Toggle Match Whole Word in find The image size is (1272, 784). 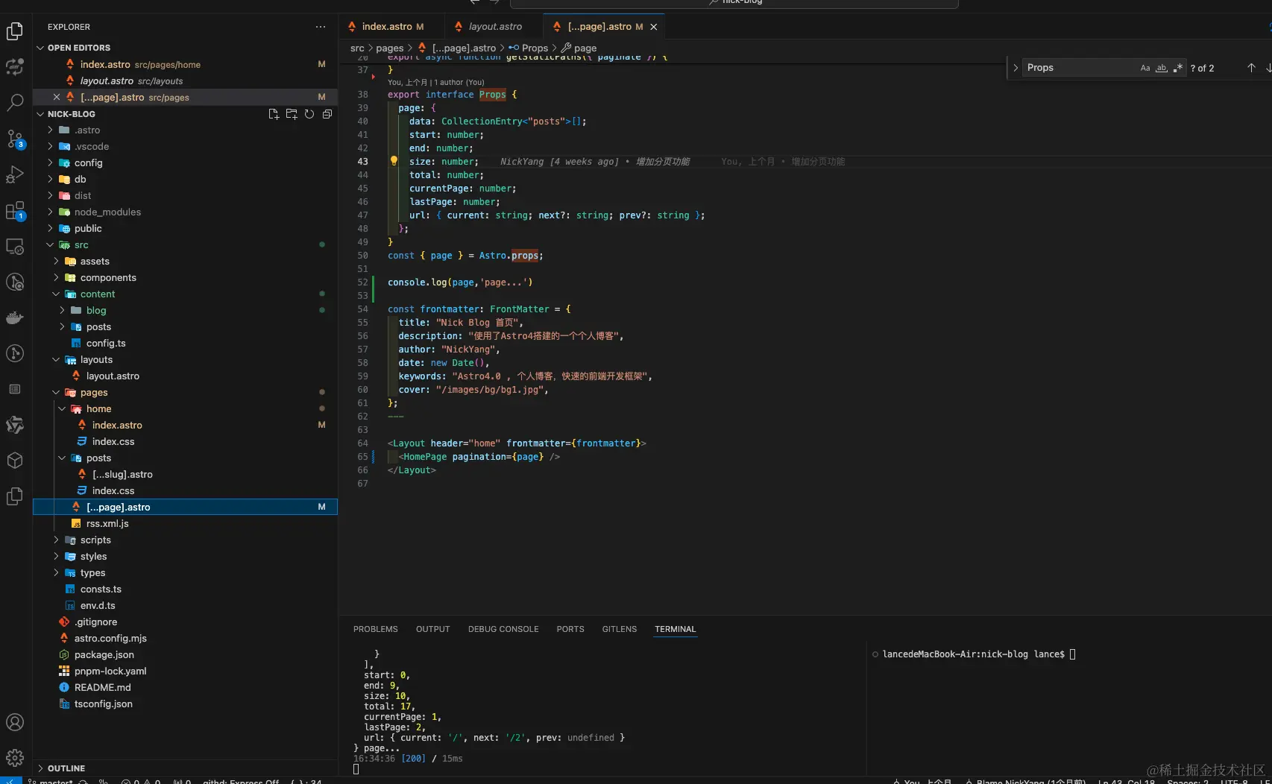pyautogui.click(x=1161, y=68)
